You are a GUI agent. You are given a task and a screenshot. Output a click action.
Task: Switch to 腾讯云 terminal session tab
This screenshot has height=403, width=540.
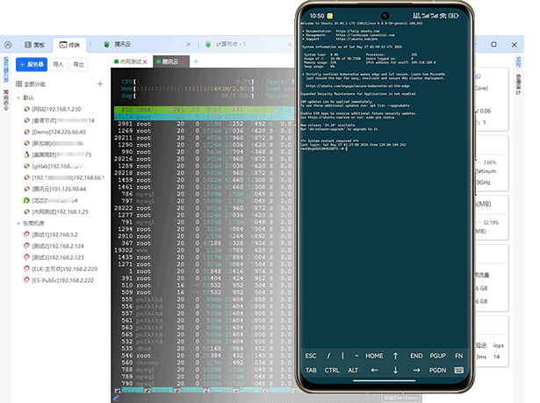click(168, 61)
